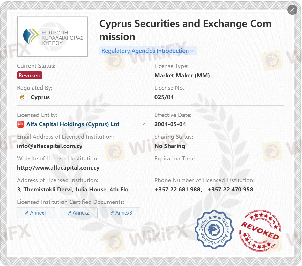Click the link icon on Annex3
This screenshot has height=266, width=302.
[x=112, y=213]
